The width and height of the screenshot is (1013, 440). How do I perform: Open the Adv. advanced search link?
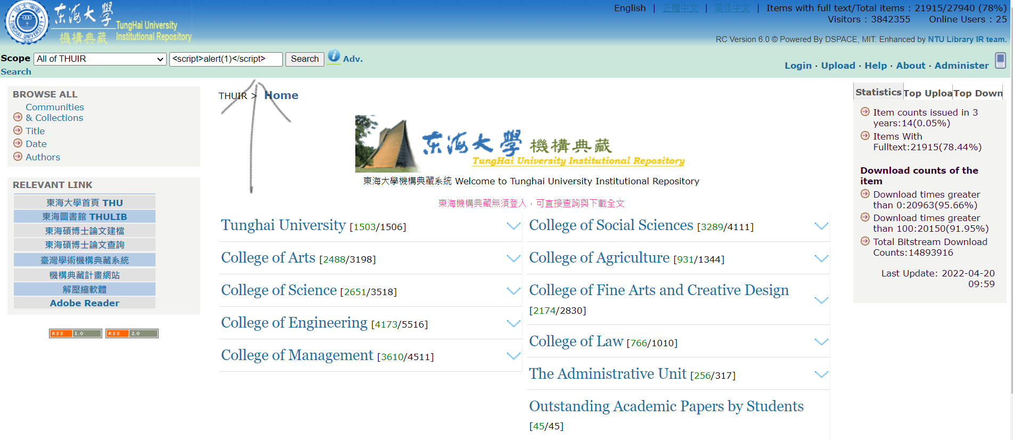click(x=353, y=59)
